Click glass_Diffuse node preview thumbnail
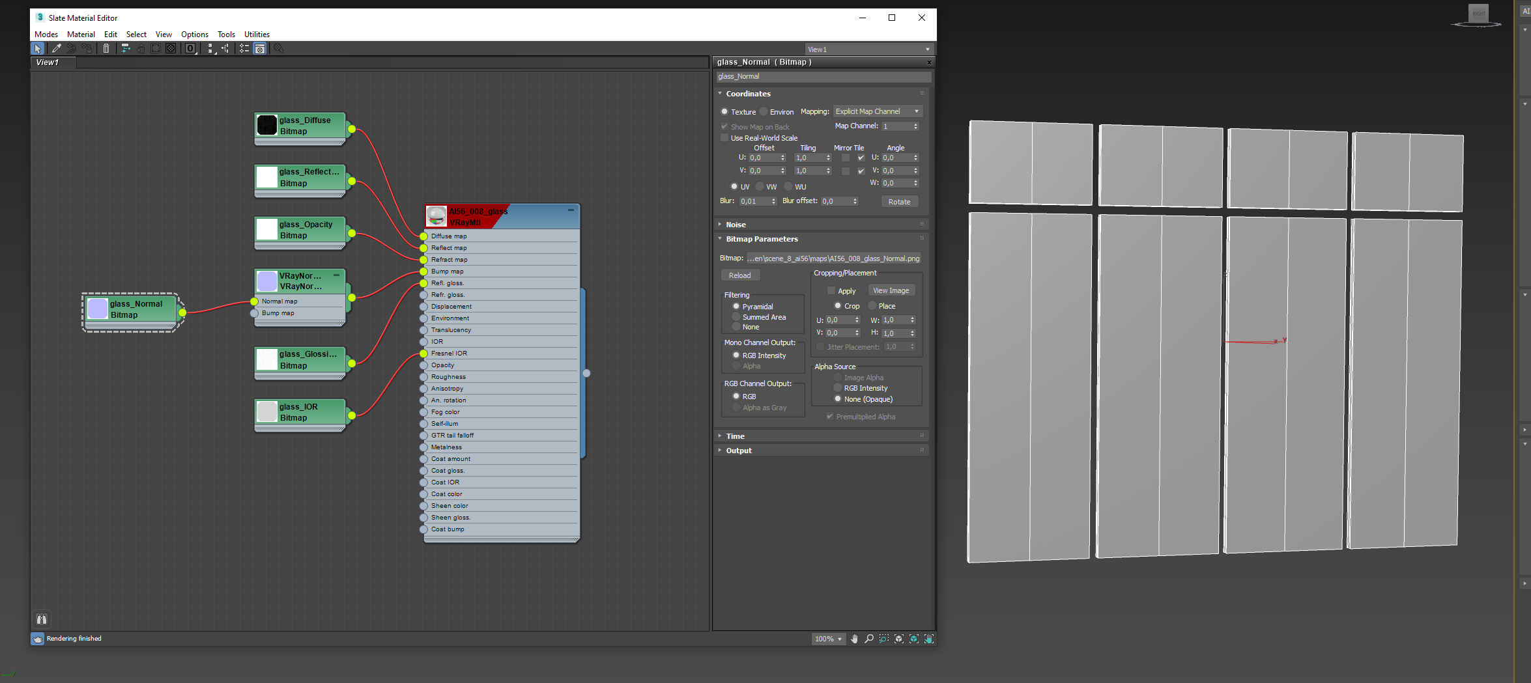The image size is (1531, 683). [267, 125]
